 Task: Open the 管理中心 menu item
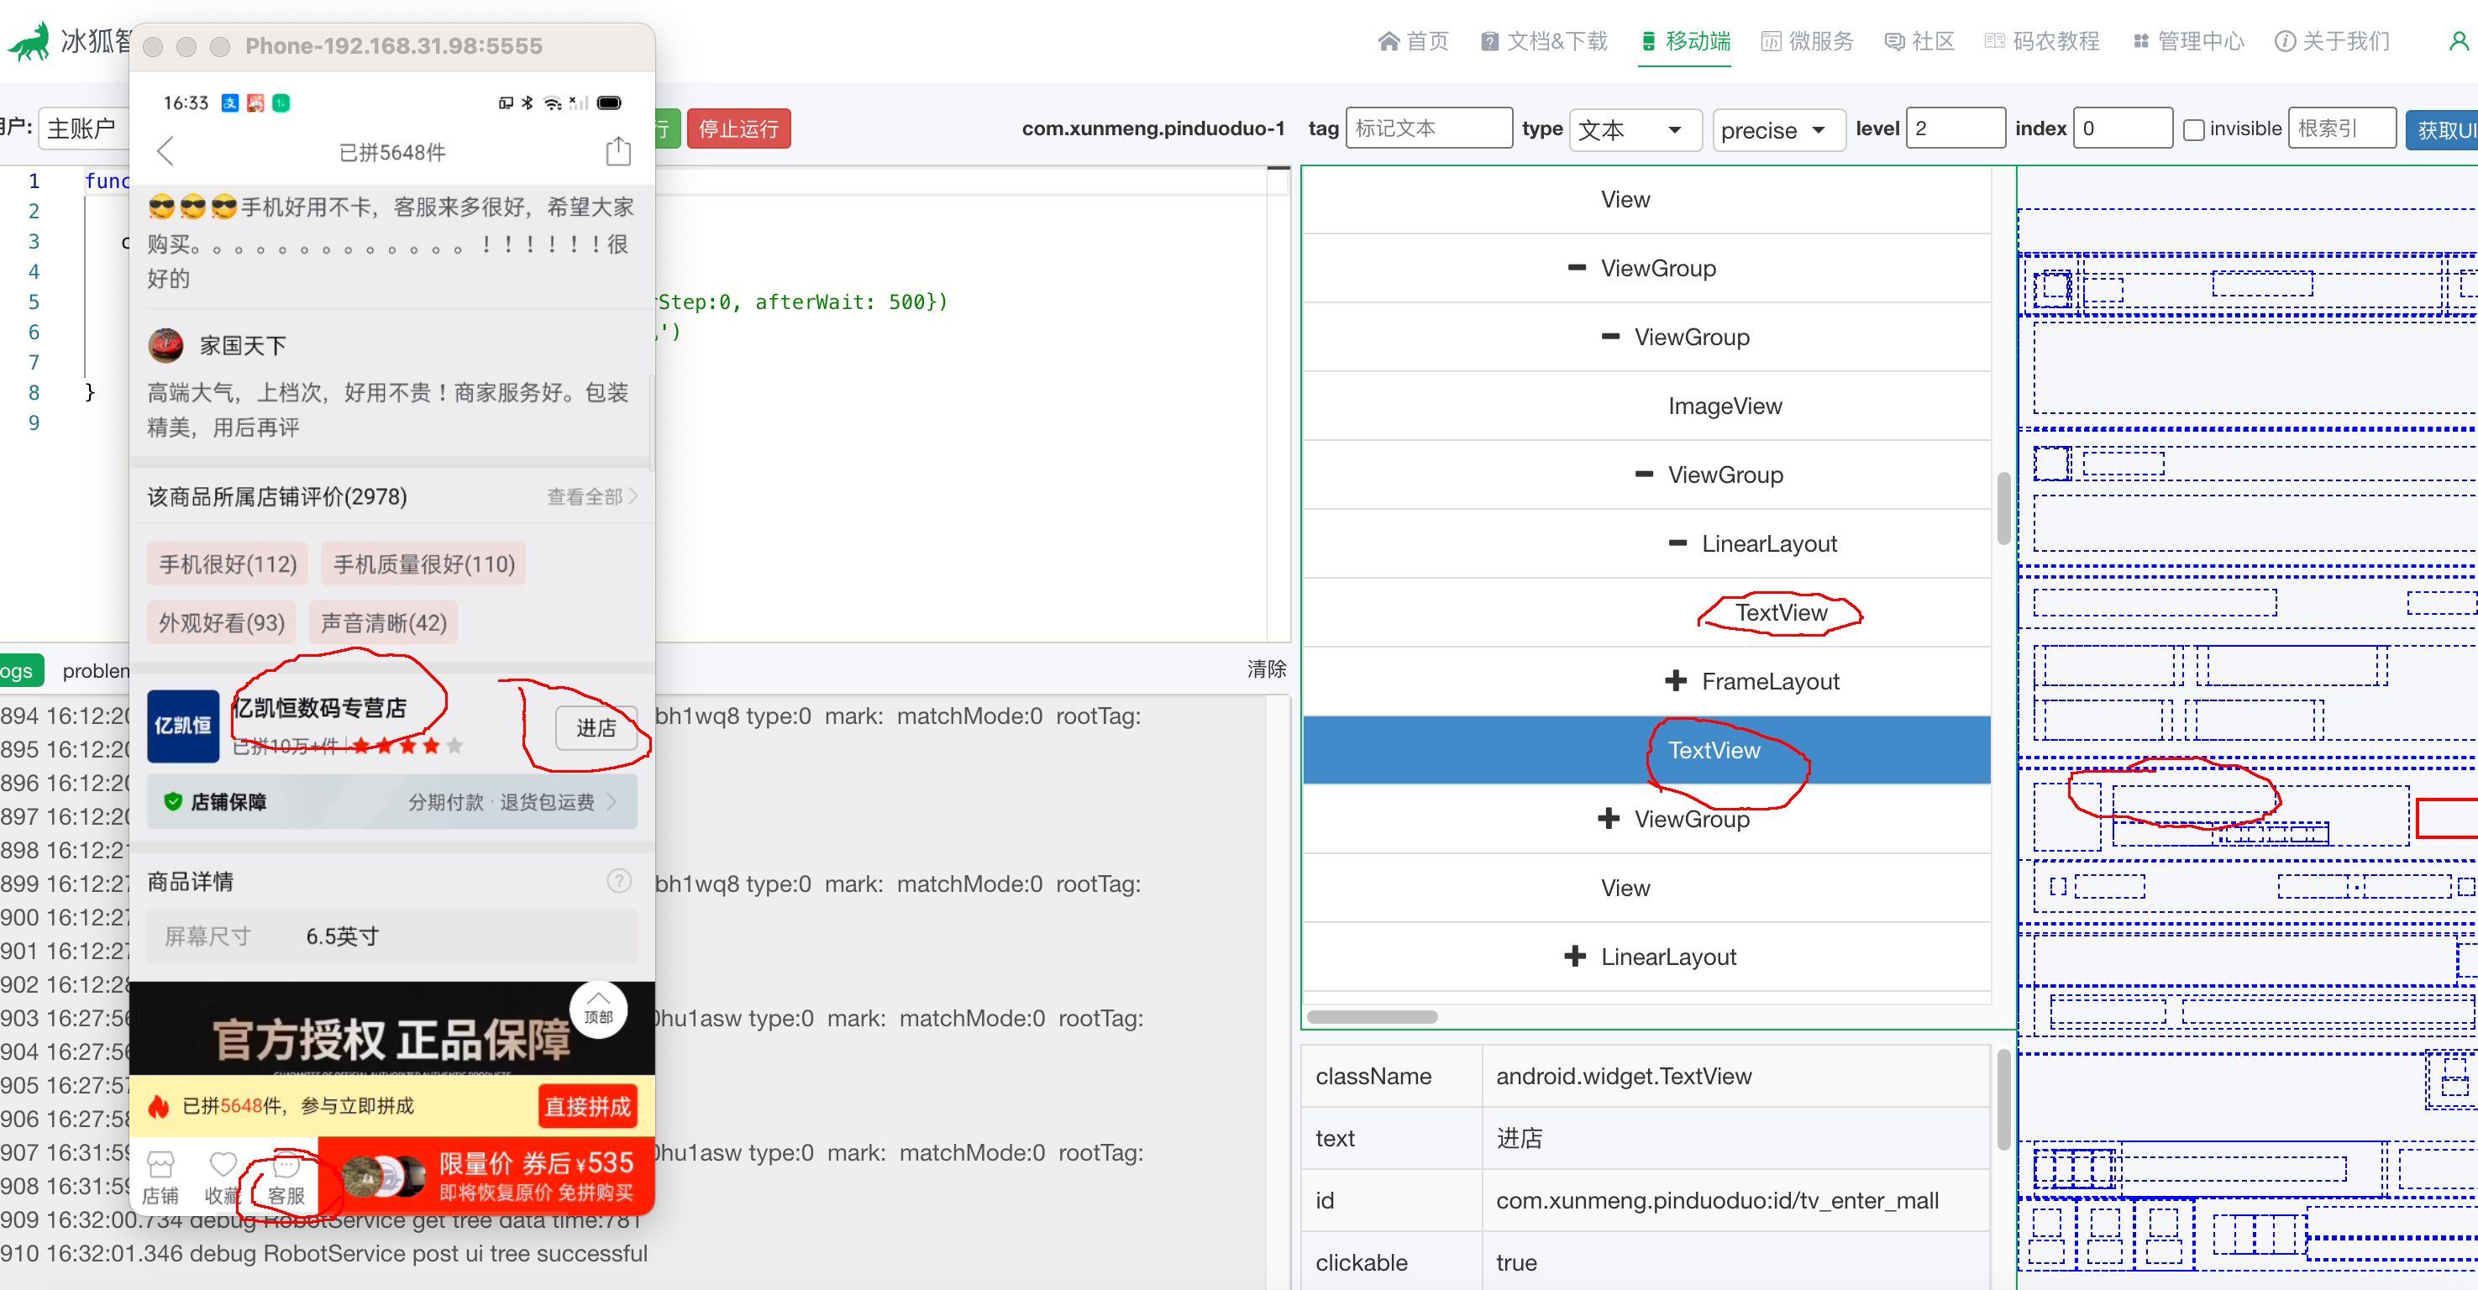point(2188,41)
